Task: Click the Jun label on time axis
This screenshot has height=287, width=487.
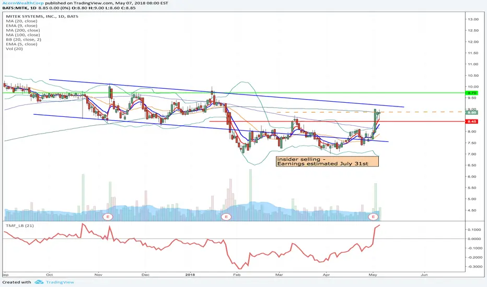Action: [424, 274]
